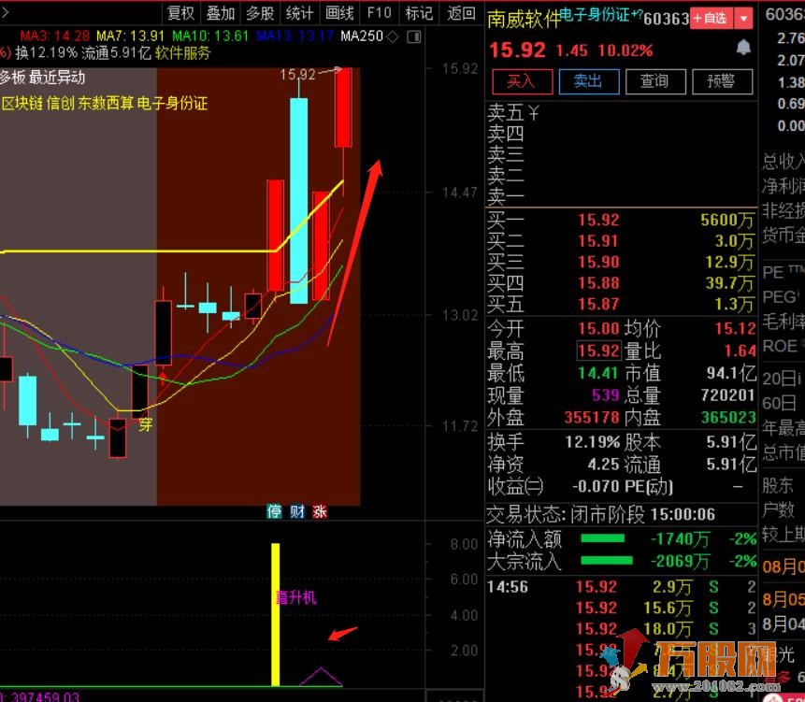Select 买三 bid row at 15.90

coord(621,263)
